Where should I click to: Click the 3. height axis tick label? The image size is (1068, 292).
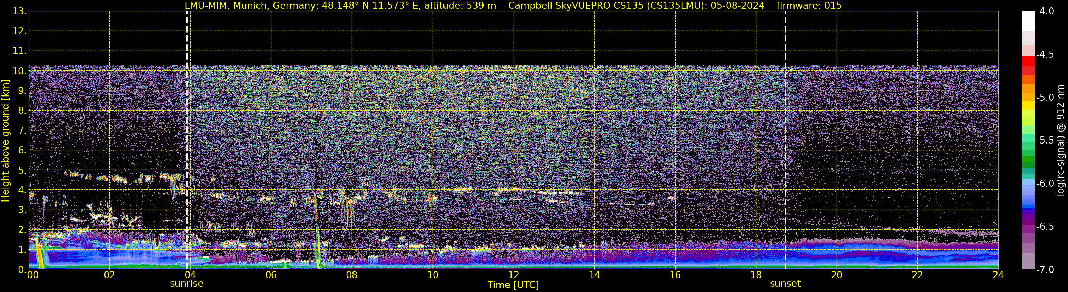(22, 210)
